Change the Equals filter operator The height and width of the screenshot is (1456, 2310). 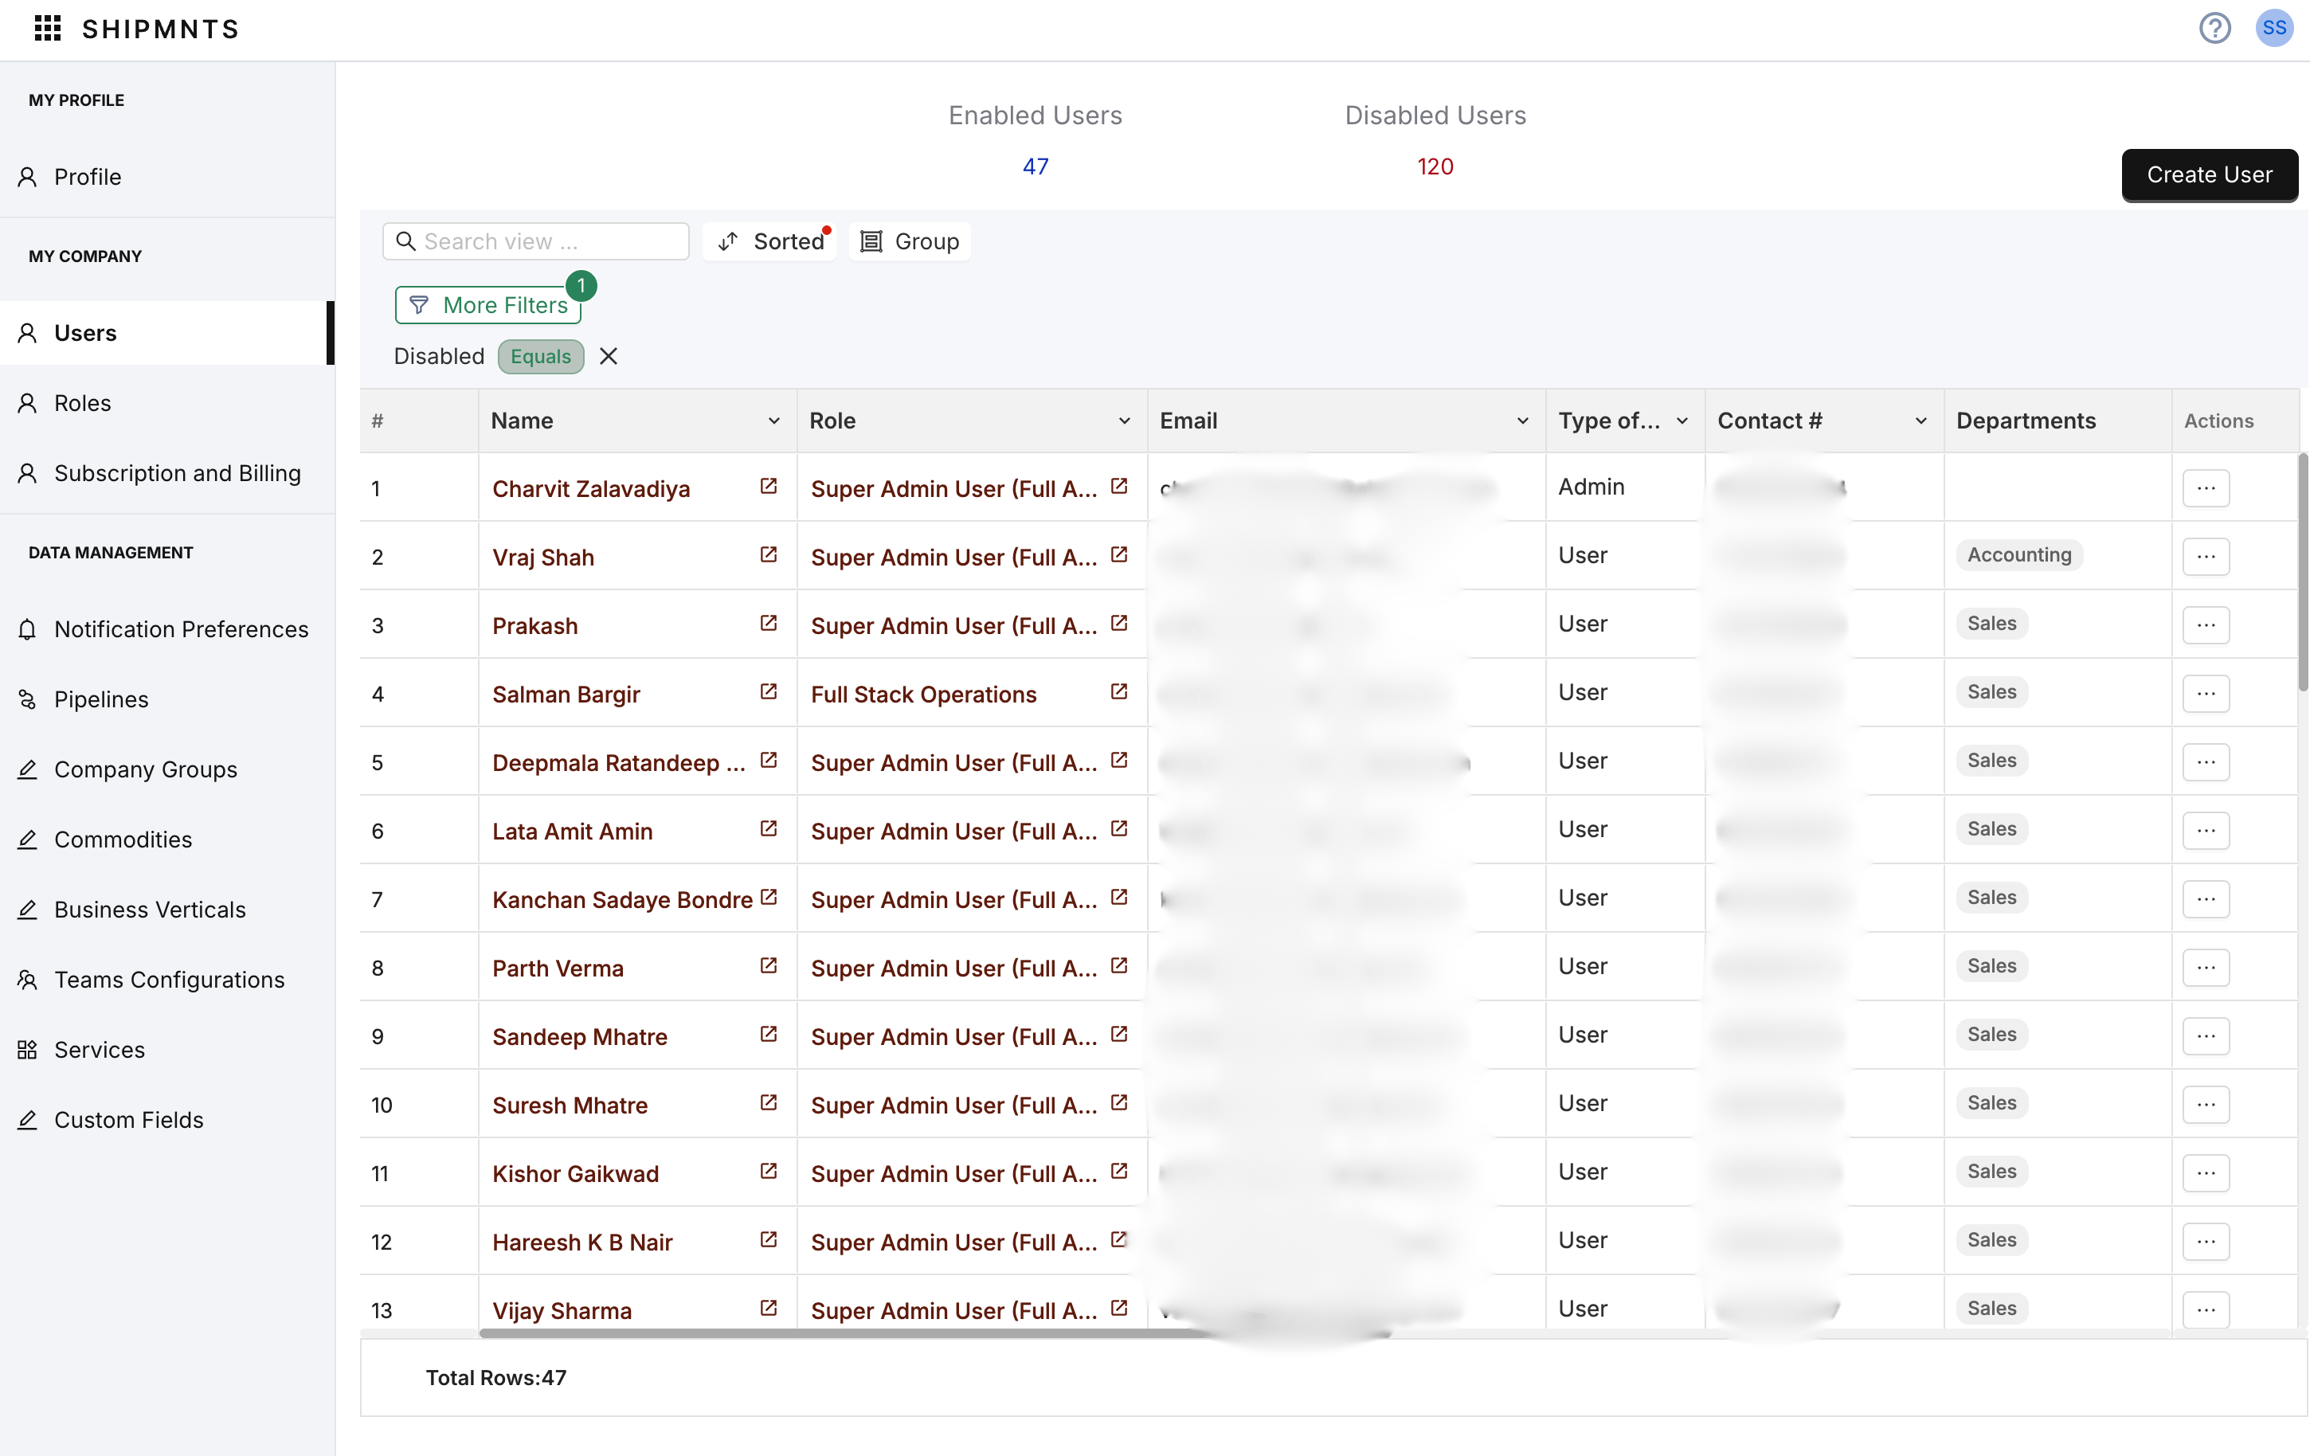pos(540,357)
